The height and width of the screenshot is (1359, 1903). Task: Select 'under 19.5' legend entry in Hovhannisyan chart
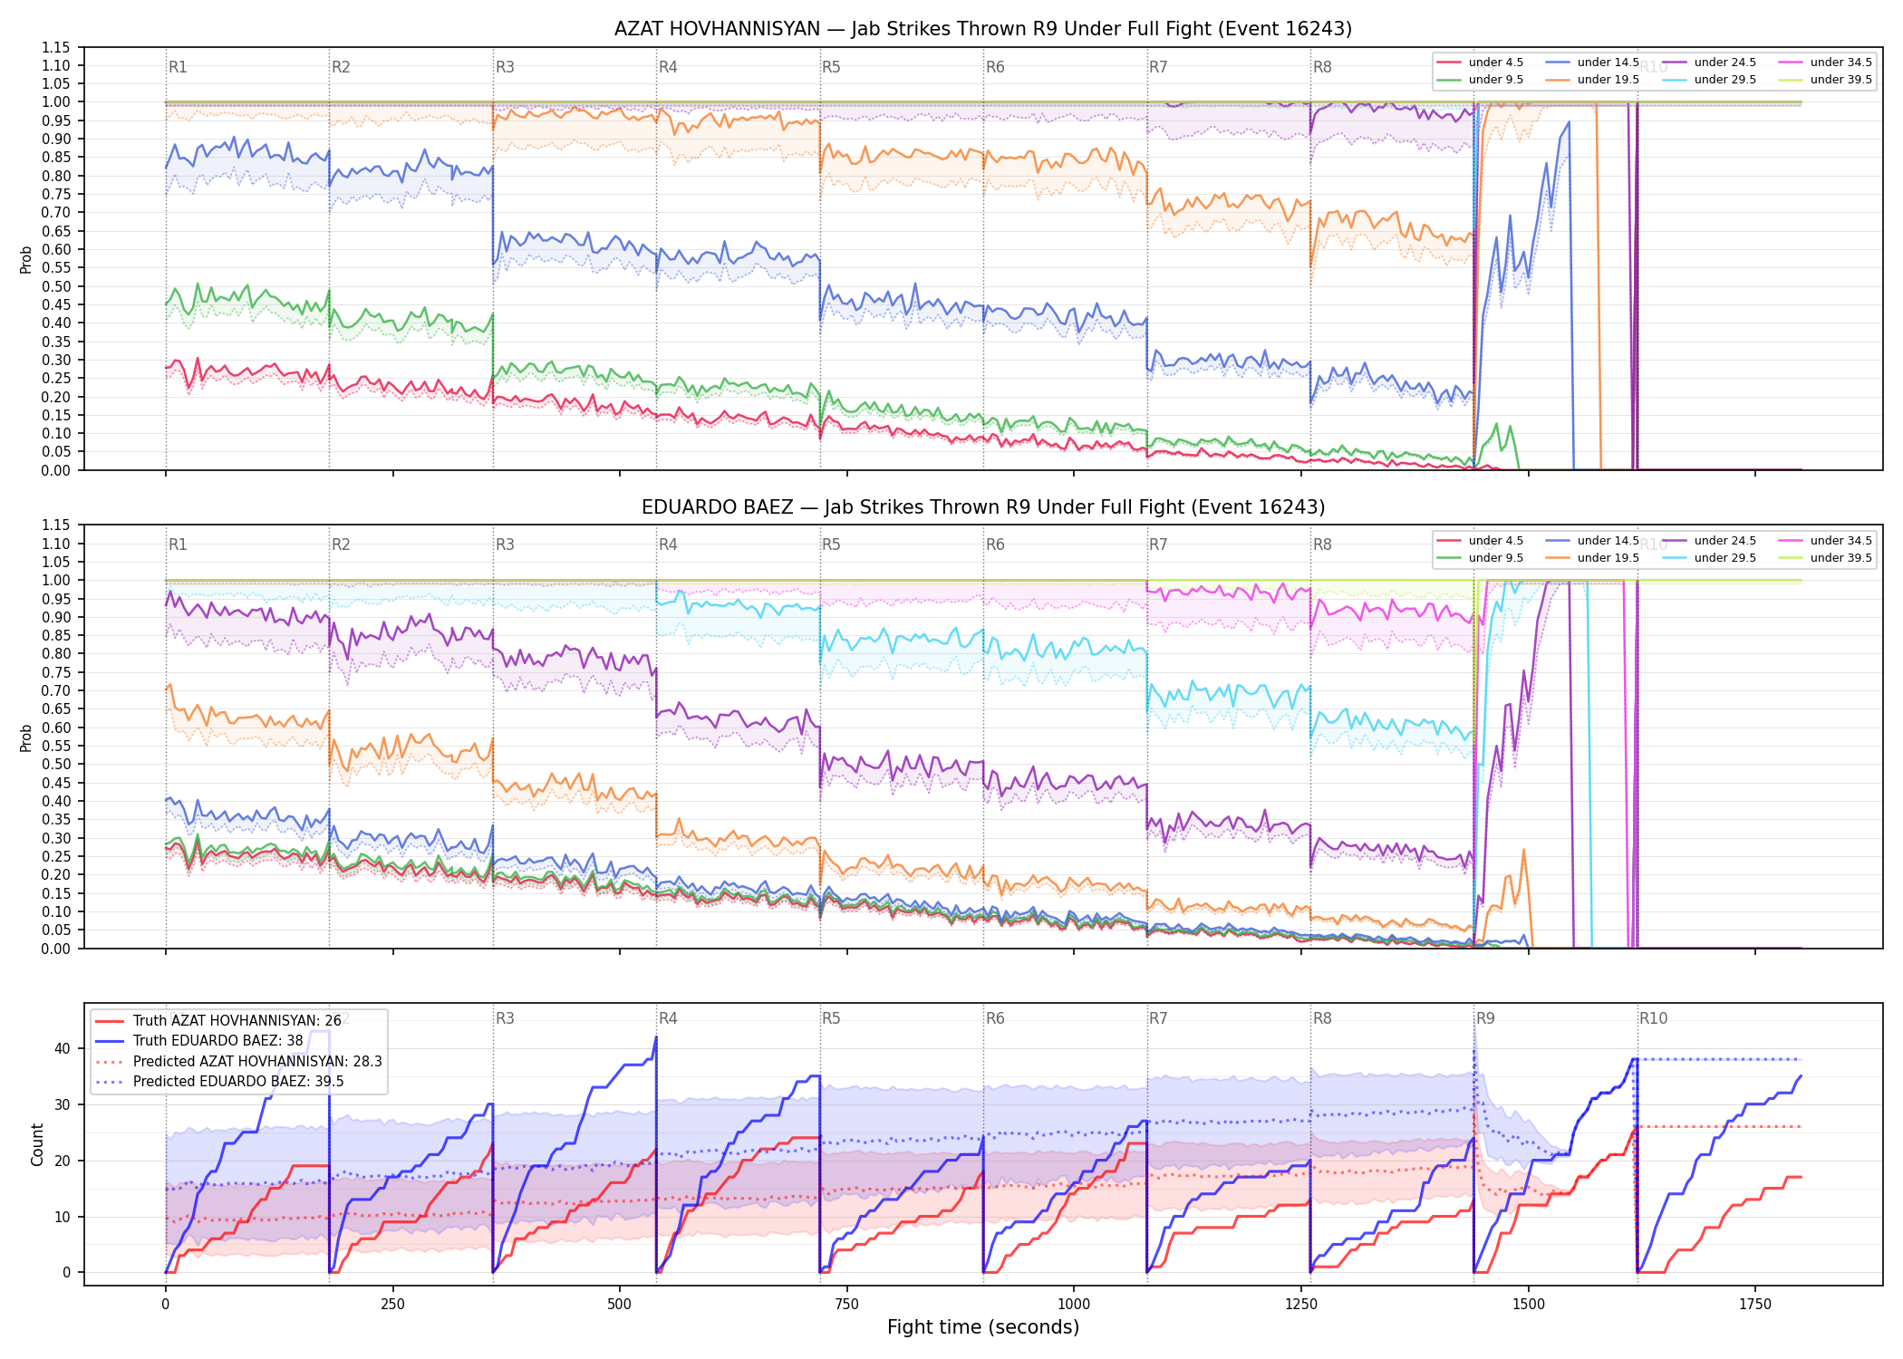tap(1593, 80)
